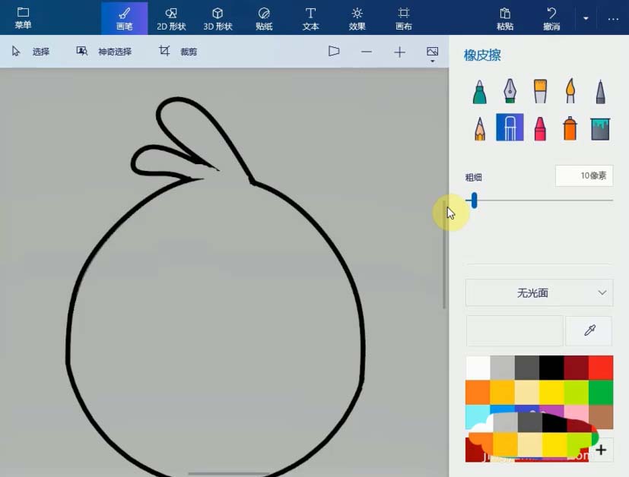Click the 粗细 thickness slider handle
Viewport: 629px width, 477px height.
pyautogui.click(x=474, y=200)
